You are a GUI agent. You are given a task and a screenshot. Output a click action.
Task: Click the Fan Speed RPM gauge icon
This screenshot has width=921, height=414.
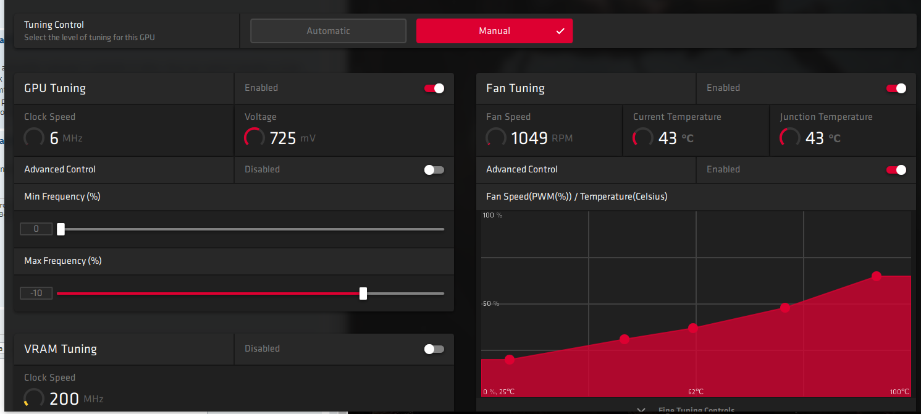[496, 138]
